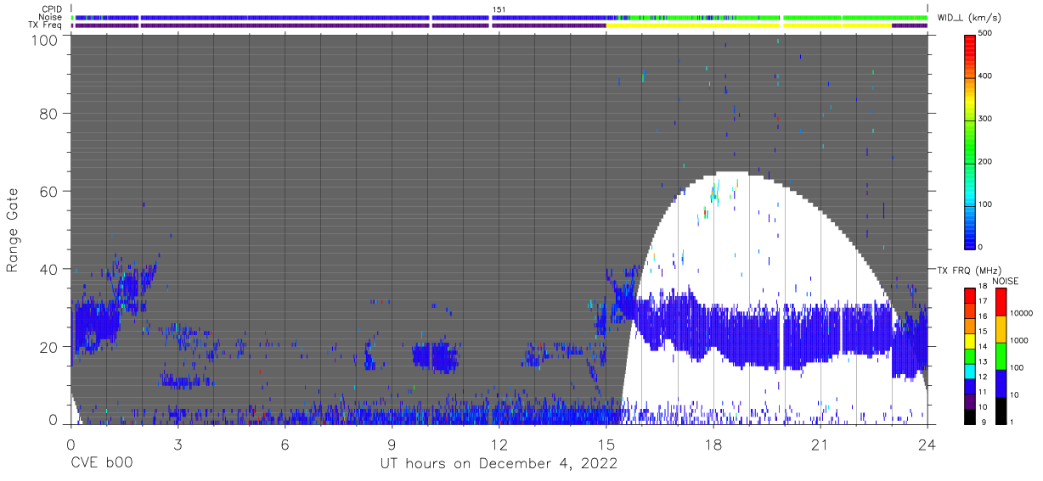Click the x-axis tick label '18'
This screenshot has width=1043, height=481.
713,445
